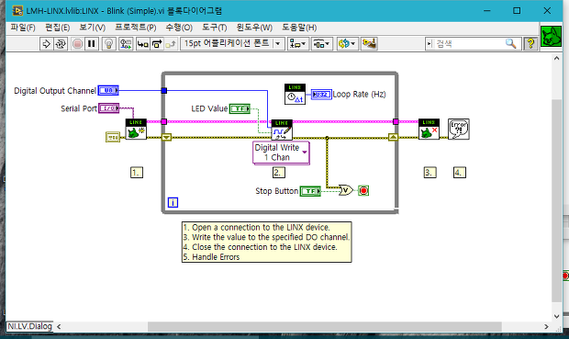Click the blue channel loop tunnel
This screenshot has width=569, height=339.
click(164, 90)
